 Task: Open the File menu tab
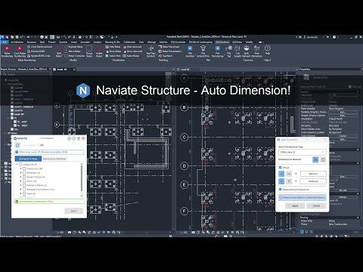tap(5, 42)
